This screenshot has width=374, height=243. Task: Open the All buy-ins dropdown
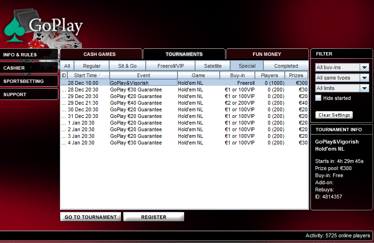point(342,67)
